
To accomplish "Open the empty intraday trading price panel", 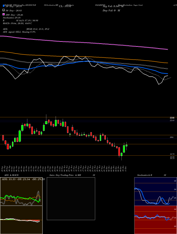I will [71, 199].
